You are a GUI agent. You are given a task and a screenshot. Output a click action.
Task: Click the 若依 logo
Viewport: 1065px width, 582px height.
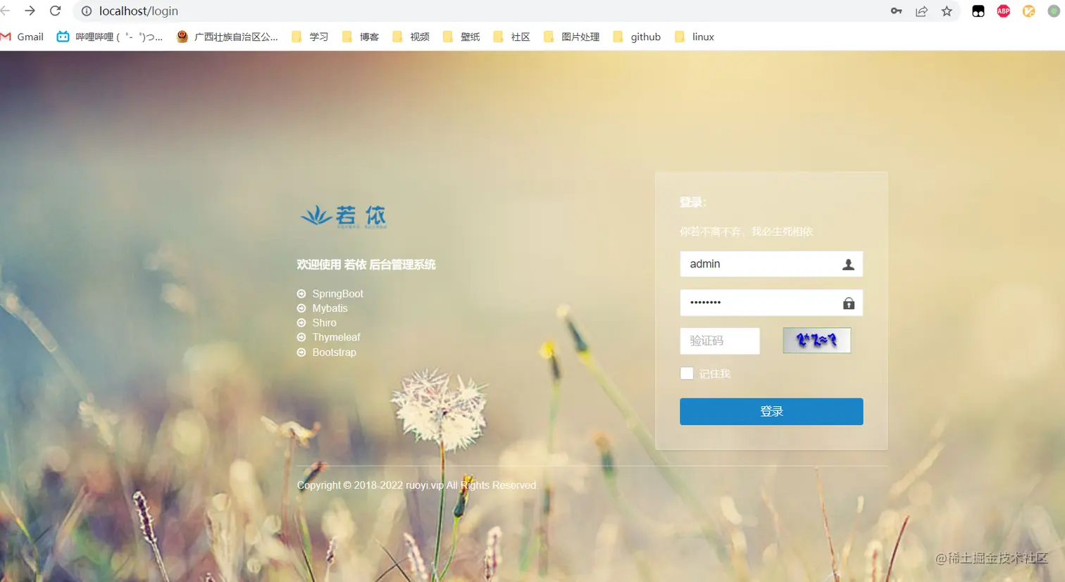coord(344,217)
